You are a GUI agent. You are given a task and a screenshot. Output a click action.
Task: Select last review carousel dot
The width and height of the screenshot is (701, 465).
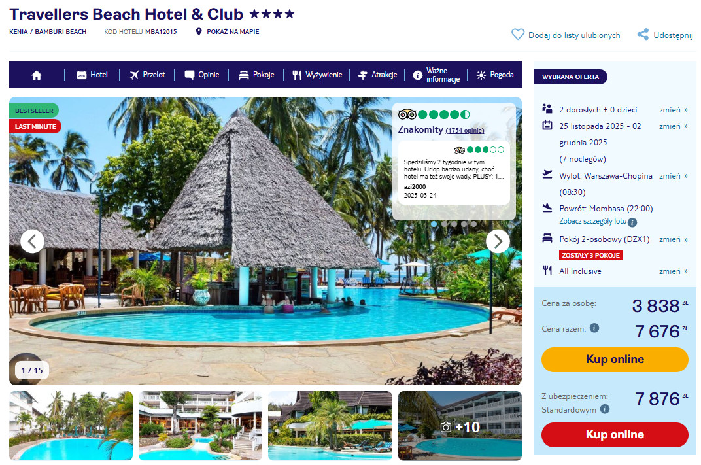coord(473,224)
